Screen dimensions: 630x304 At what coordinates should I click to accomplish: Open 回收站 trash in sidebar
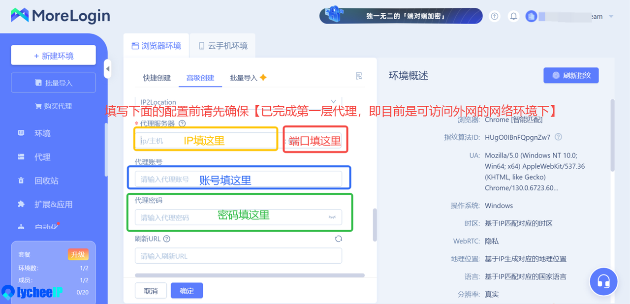click(46, 181)
